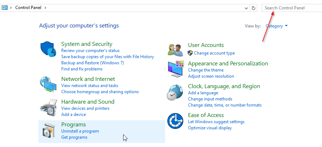322x147 pixels.
Task: Click the User Accounts people icon
Action: (x=175, y=50)
